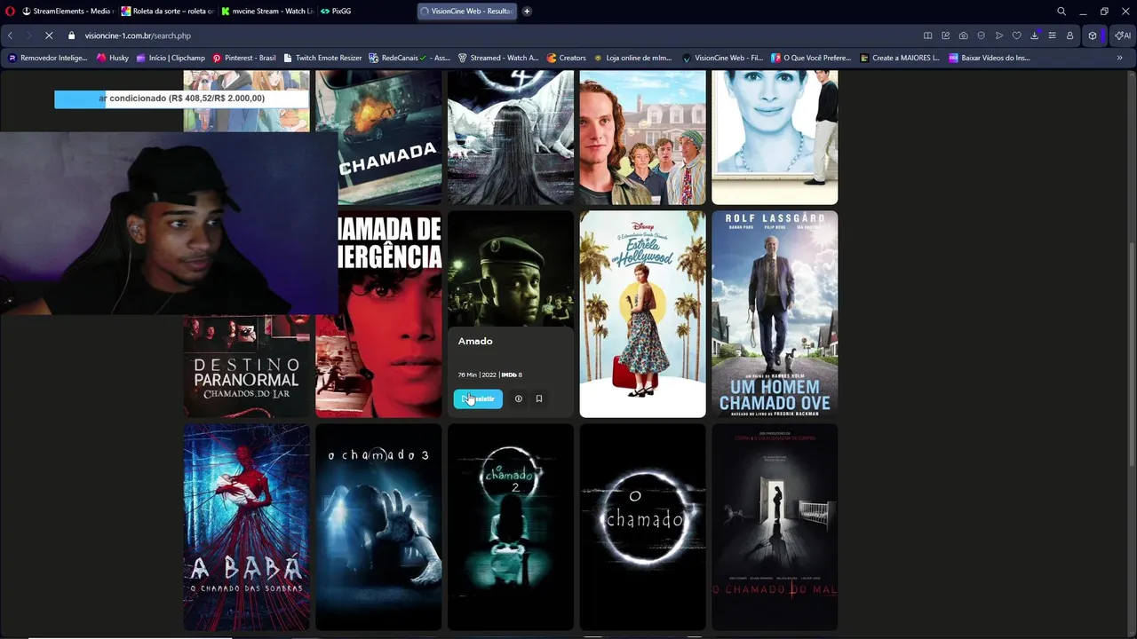The image size is (1137, 639).
Task: Open Removedor Intelige... bookmark
Action: click(48, 58)
